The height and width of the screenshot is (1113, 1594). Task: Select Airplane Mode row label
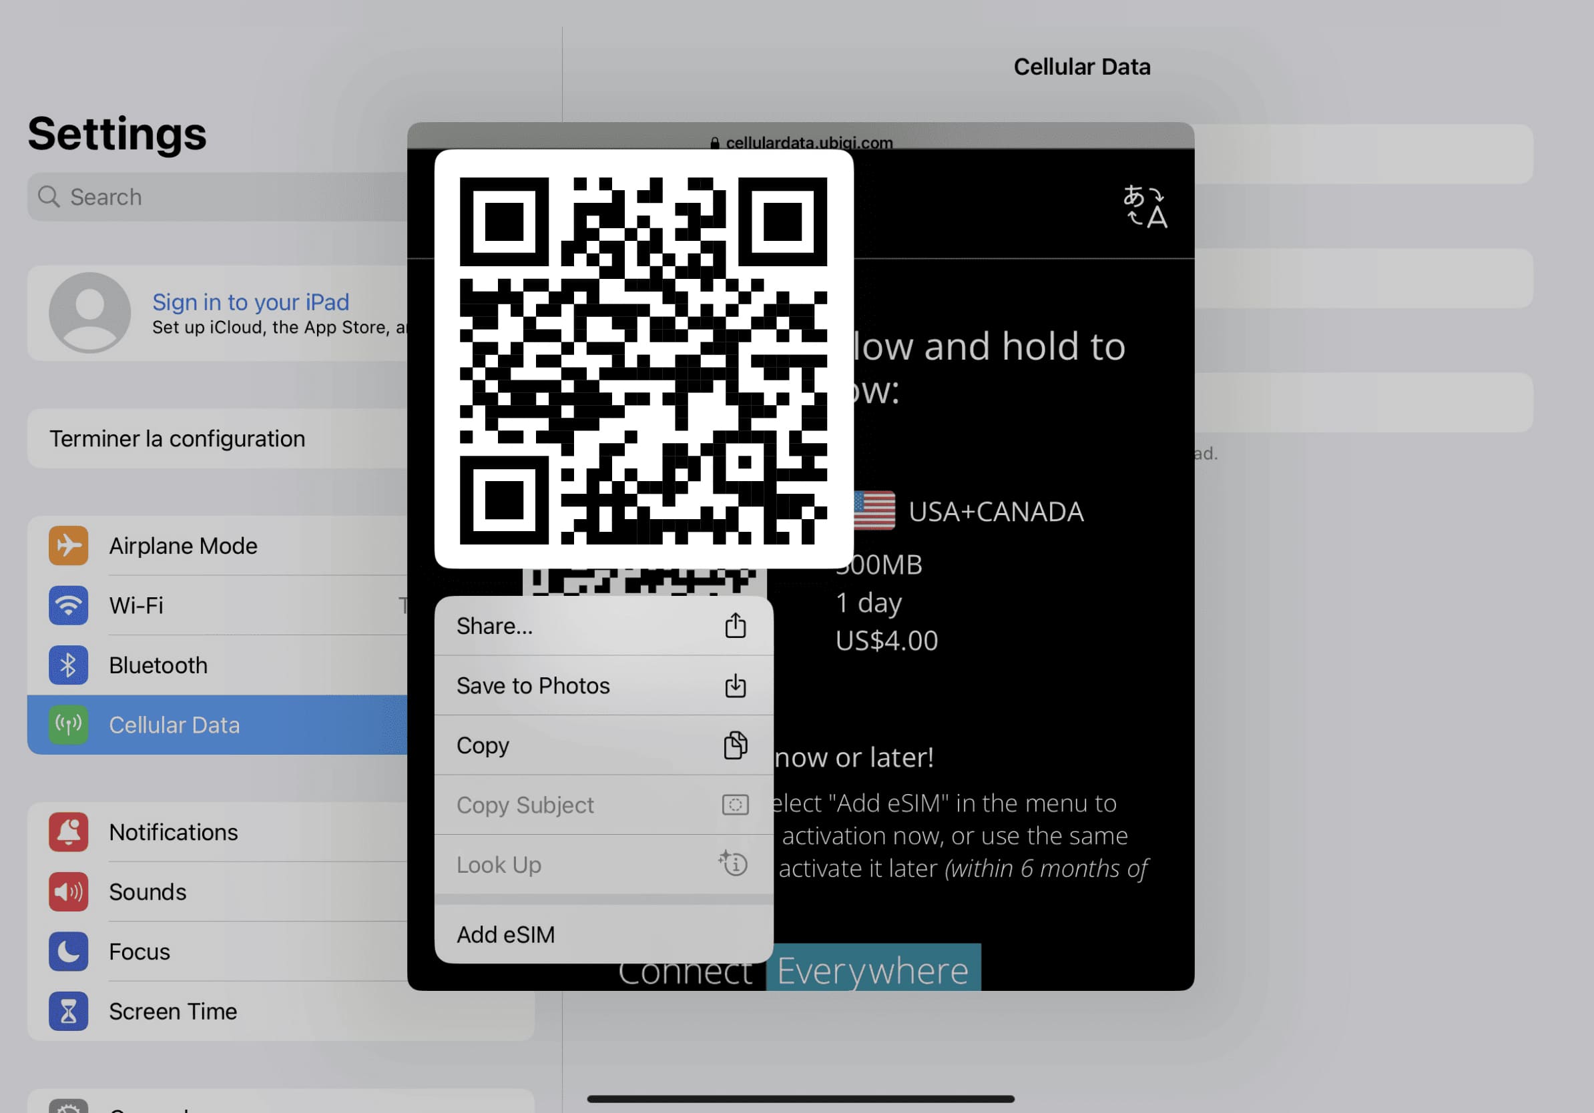184,546
